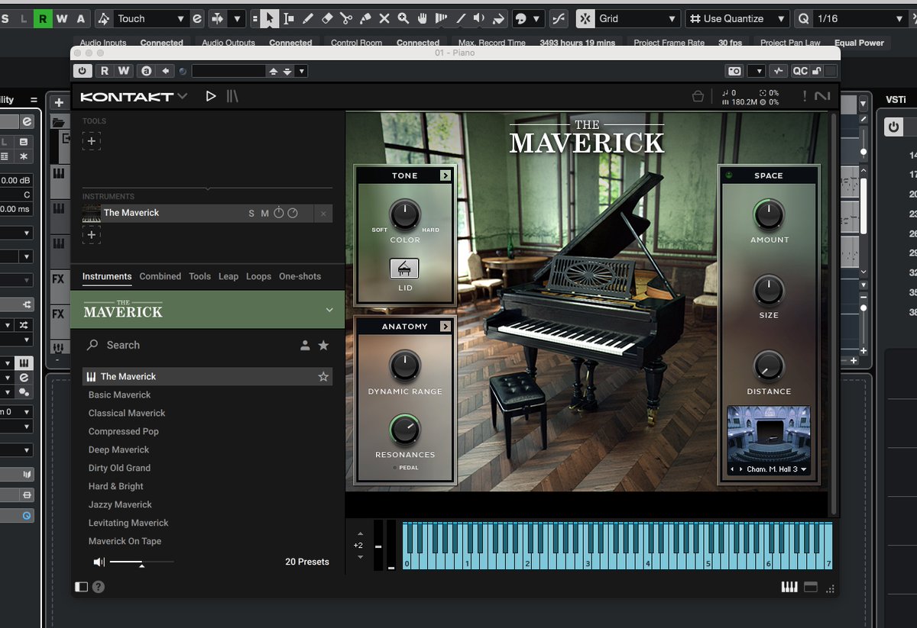Select the user icon next to the search bar
The width and height of the screenshot is (917, 628).
(x=306, y=345)
